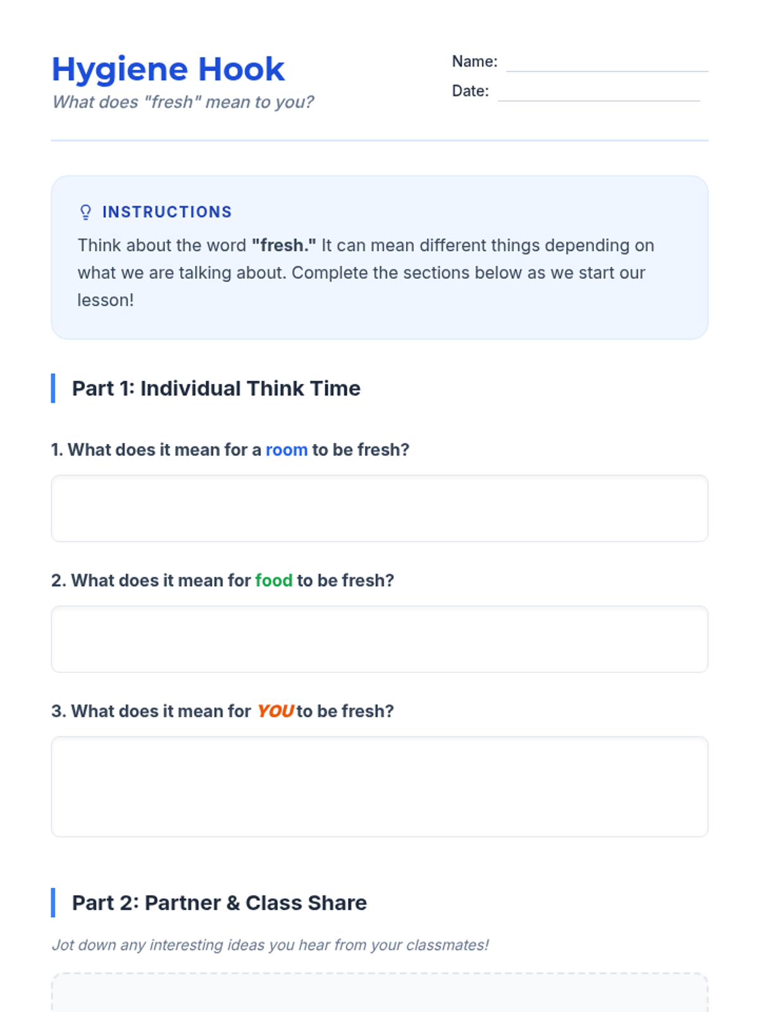Click the subtitle What does fresh mean to you

pyautogui.click(x=183, y=102)
